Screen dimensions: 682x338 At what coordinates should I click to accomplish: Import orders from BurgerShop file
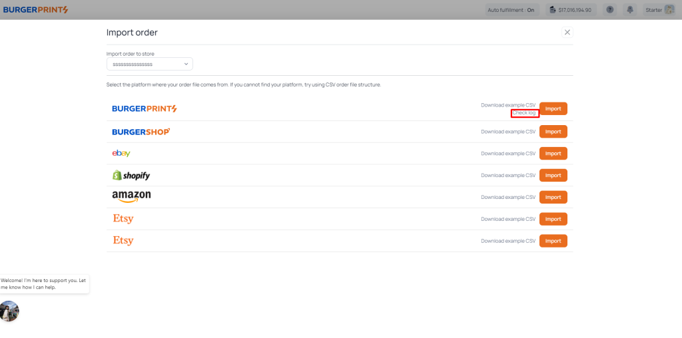coord(553,132)
